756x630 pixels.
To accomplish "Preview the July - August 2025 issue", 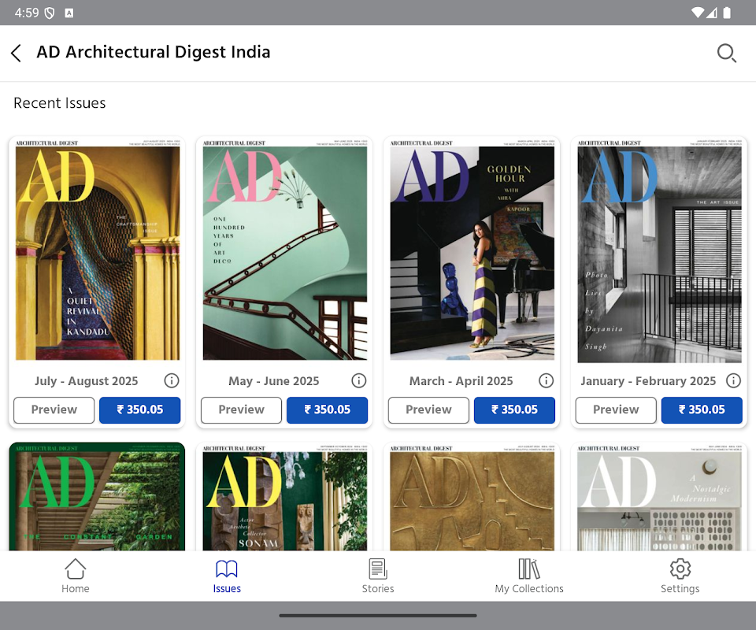I will 54,409.
